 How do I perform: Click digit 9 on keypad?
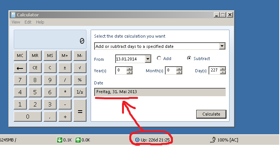[50, 80]
